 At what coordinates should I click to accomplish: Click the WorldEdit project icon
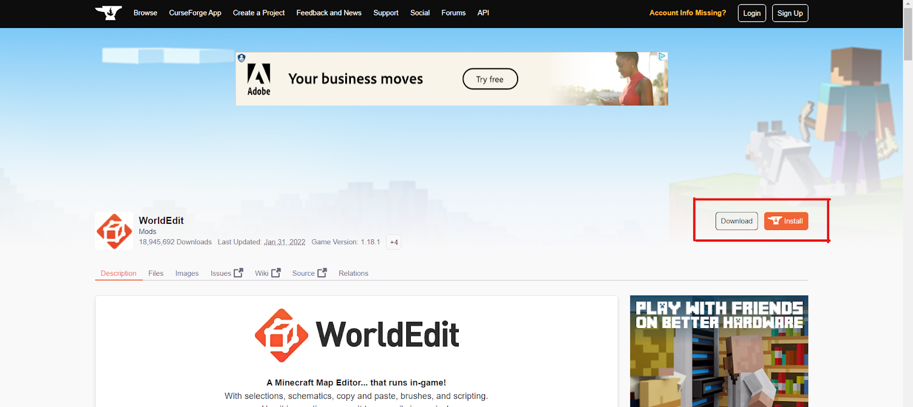point(114,231)
